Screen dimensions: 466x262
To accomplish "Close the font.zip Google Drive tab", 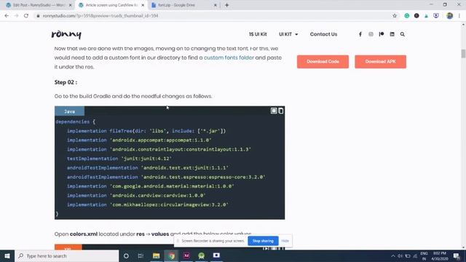I will pos(216,5).
